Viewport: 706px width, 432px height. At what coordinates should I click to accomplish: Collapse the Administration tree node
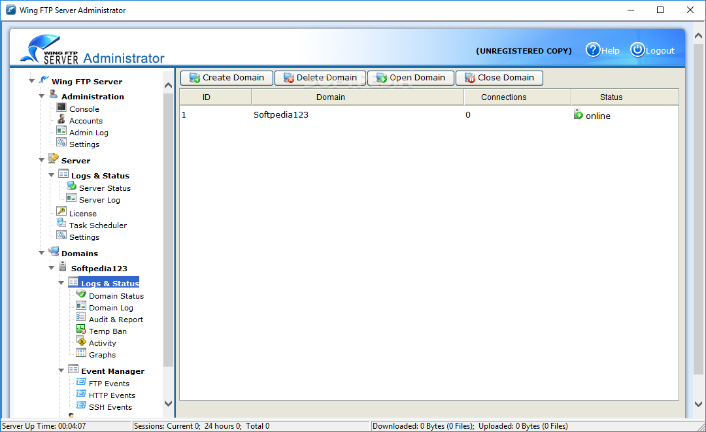pyautogui.click(x=41, y=96)
